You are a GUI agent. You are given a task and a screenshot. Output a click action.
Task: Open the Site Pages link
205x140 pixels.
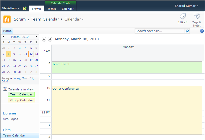[11, 119]
